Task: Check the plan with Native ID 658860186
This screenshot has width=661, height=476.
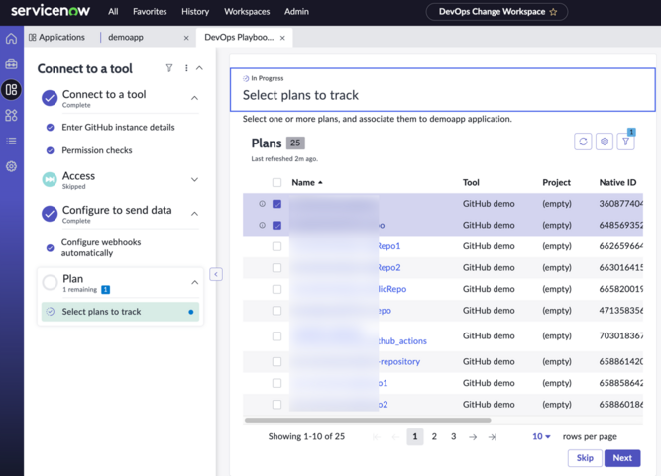Action: coord(276,405)
